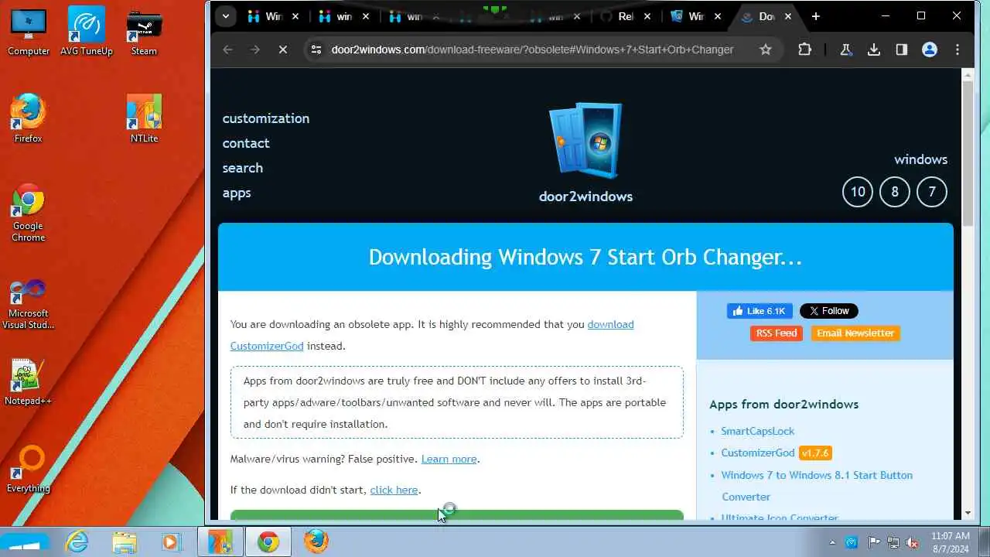The image size is (990, 557).
Task: Toggle Chrome side panel
Action: [902, 50]
